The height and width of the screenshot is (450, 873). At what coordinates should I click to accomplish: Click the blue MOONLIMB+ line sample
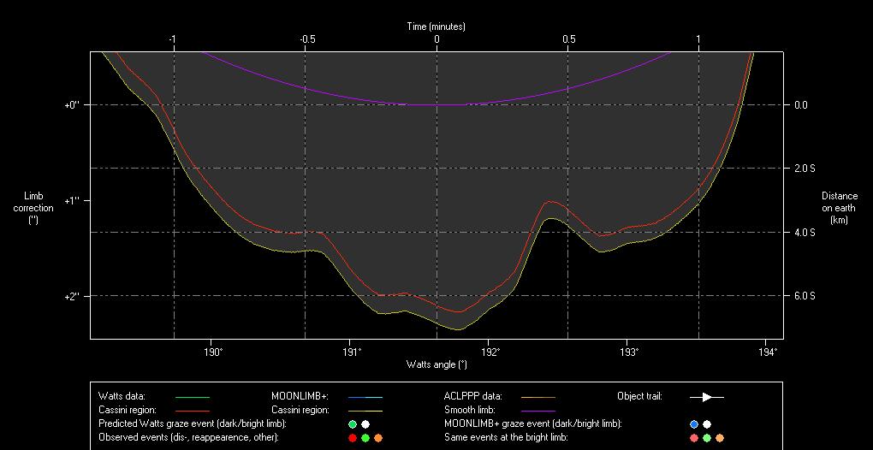click(x=365, y=397)
